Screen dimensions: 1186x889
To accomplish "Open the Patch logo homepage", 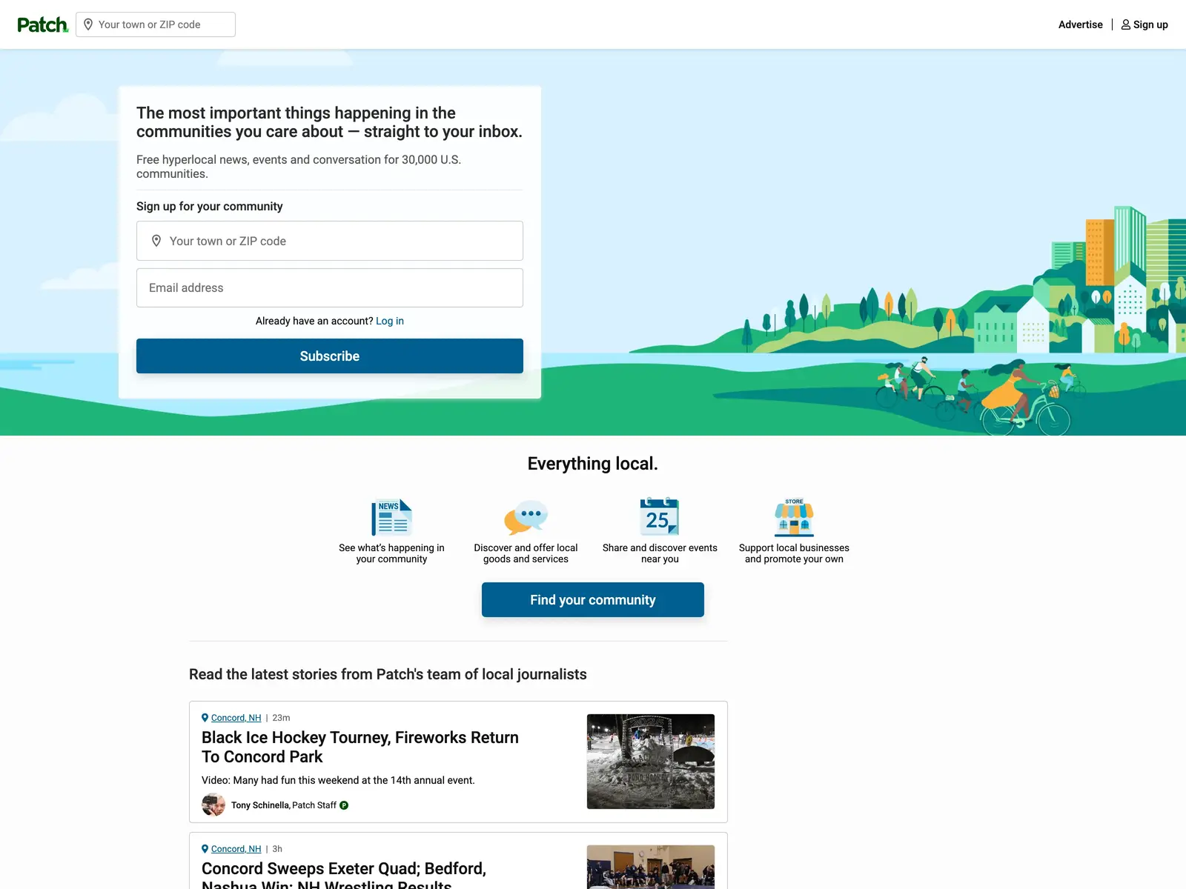I will coord(42,24).
